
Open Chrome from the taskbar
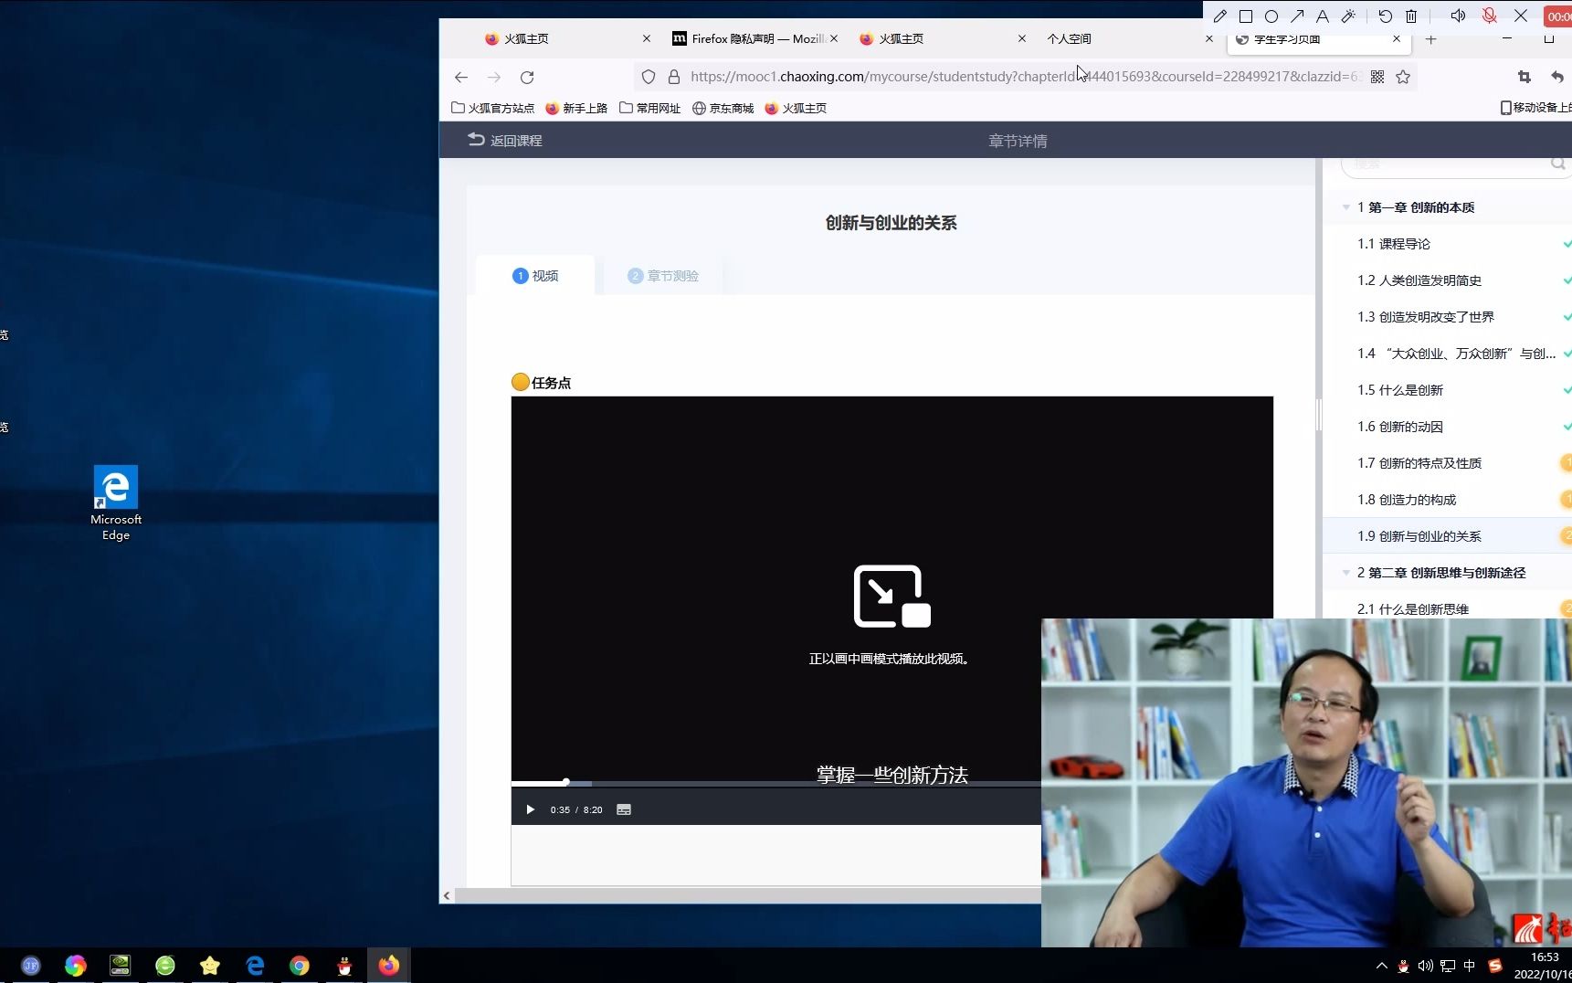(x=300, y=966)
